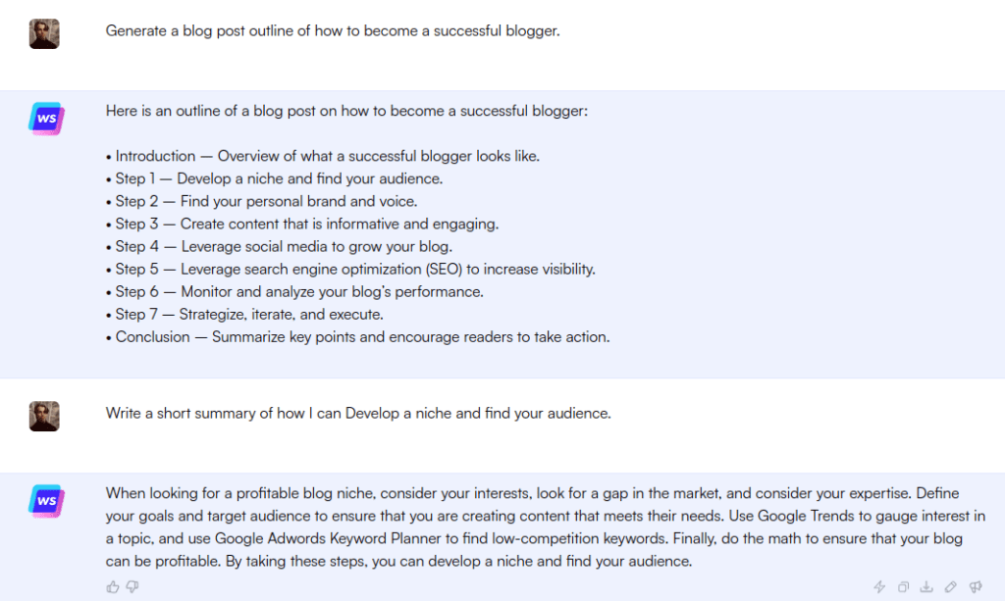Click the WS logo next to the niche summary
This screenshot has height=601, width=1005.
click(x=46, y=501)
